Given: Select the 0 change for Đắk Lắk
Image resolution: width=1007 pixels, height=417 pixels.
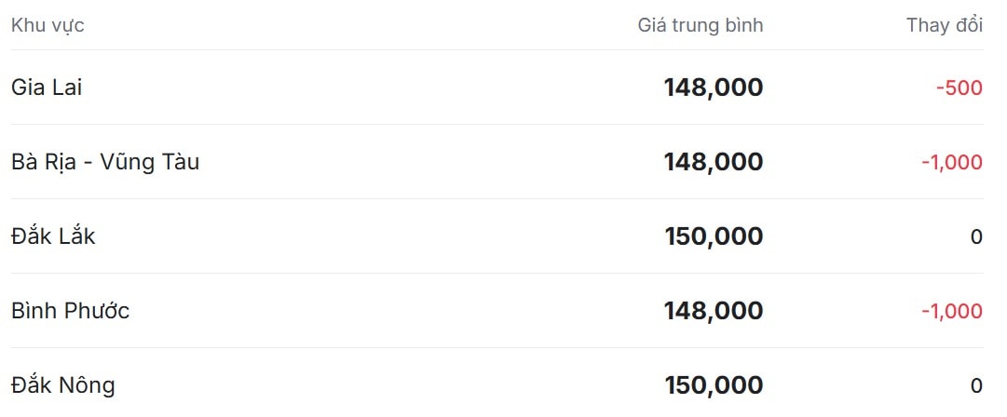Looking at the screenshot, I should click(976, 236).
